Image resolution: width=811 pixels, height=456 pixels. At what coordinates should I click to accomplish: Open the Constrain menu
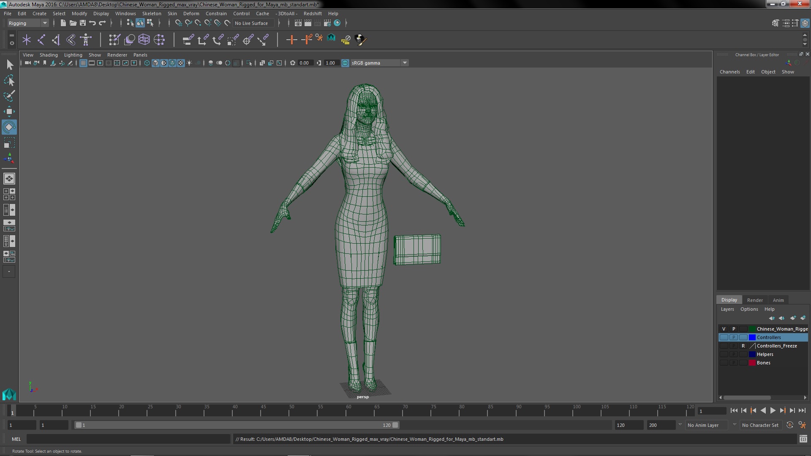point(216,14)
